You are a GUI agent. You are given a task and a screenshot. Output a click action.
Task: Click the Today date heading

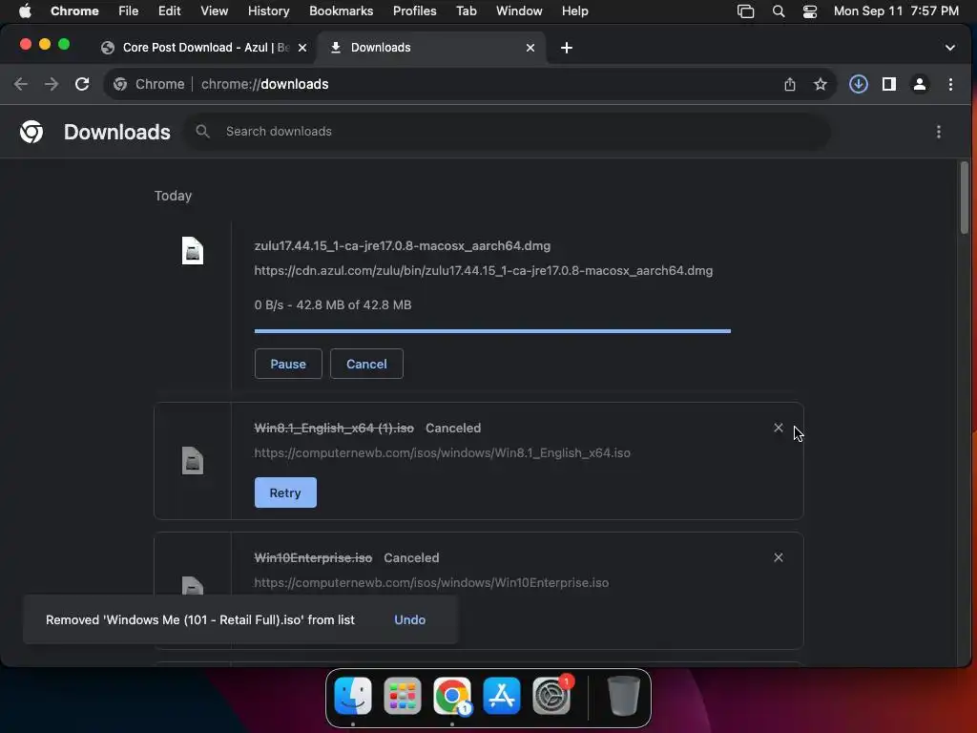pos(174,196)
